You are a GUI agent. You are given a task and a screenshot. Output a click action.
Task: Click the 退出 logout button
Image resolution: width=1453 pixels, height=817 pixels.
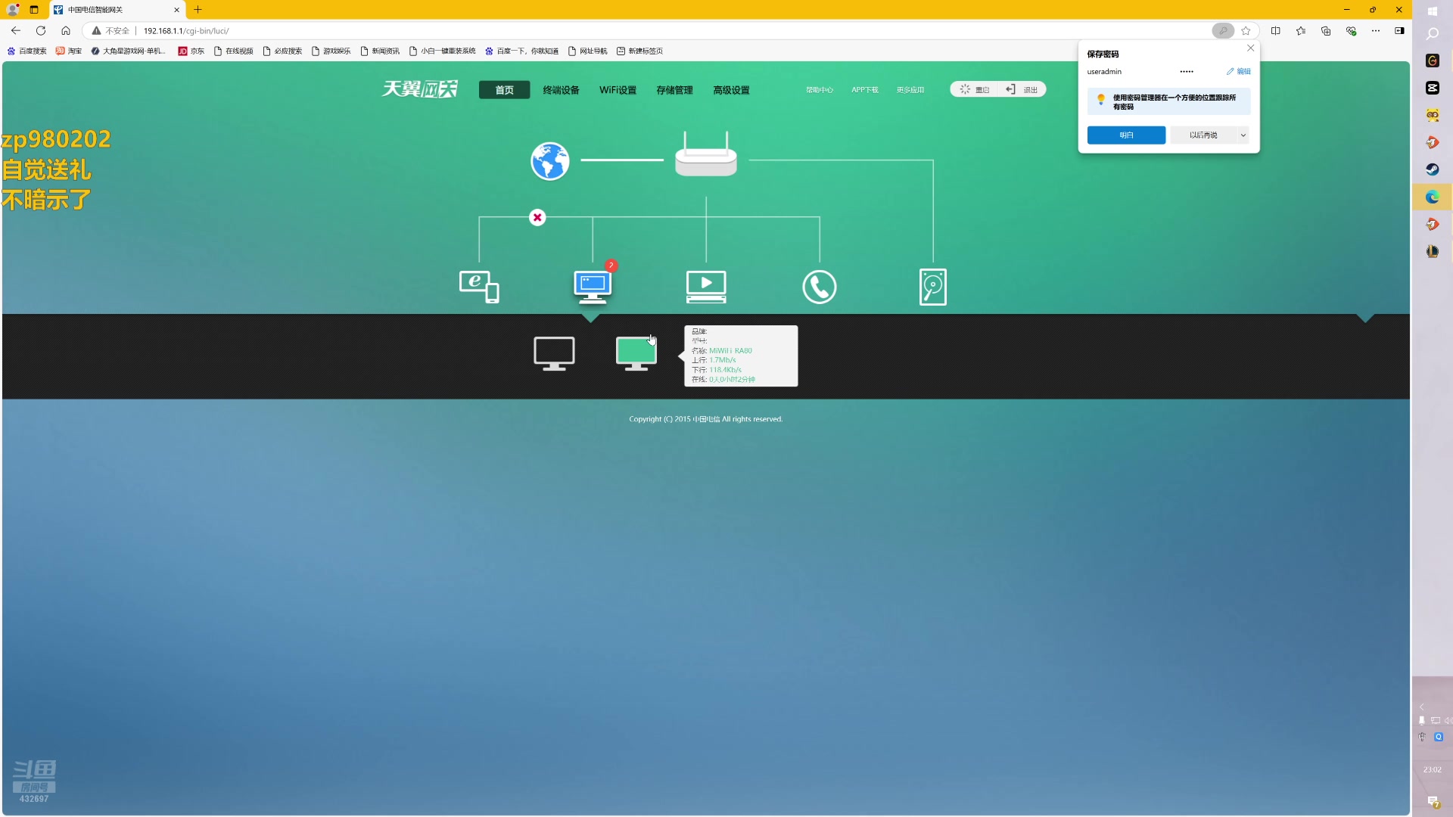(x=1022, y=89)
